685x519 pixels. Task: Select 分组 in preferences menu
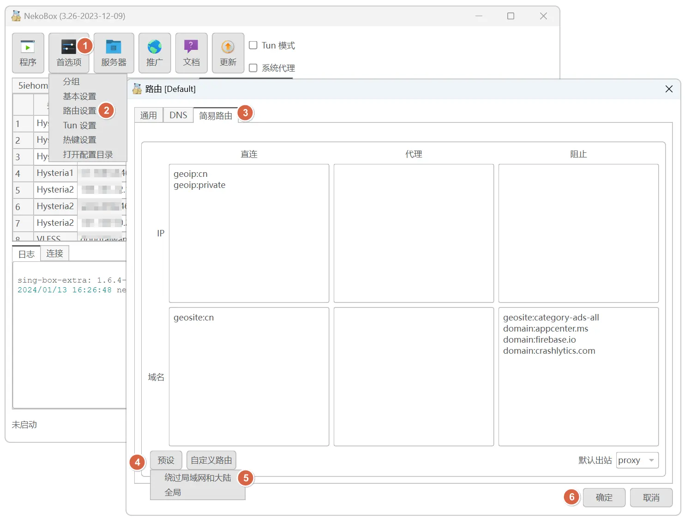88,81
